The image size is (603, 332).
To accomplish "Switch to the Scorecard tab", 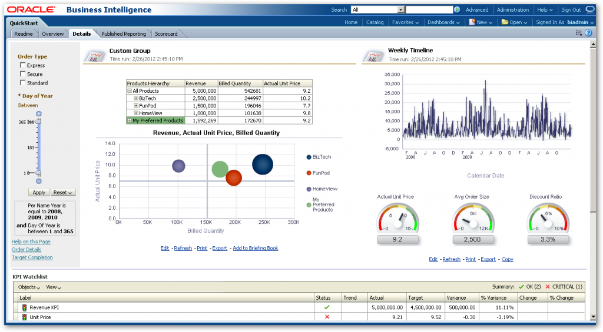I will [166, 33].
